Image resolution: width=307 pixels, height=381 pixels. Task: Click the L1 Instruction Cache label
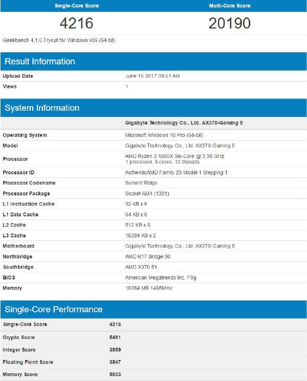(28, 204)
